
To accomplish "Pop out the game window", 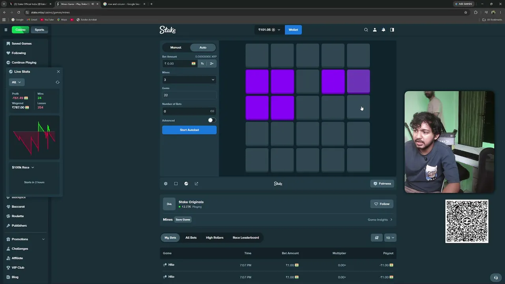I will coord(196,183).
